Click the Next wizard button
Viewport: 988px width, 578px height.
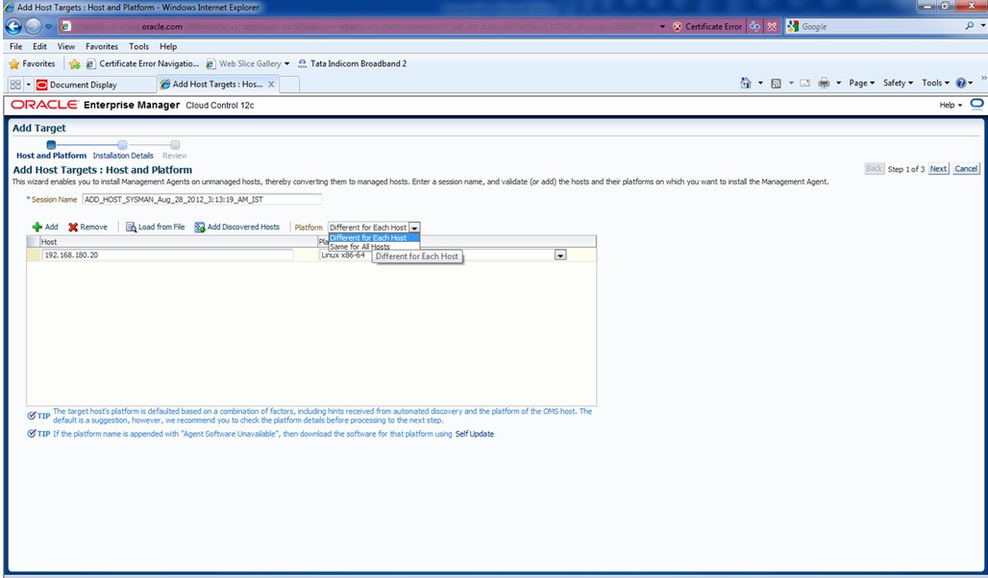click(938, 169)
